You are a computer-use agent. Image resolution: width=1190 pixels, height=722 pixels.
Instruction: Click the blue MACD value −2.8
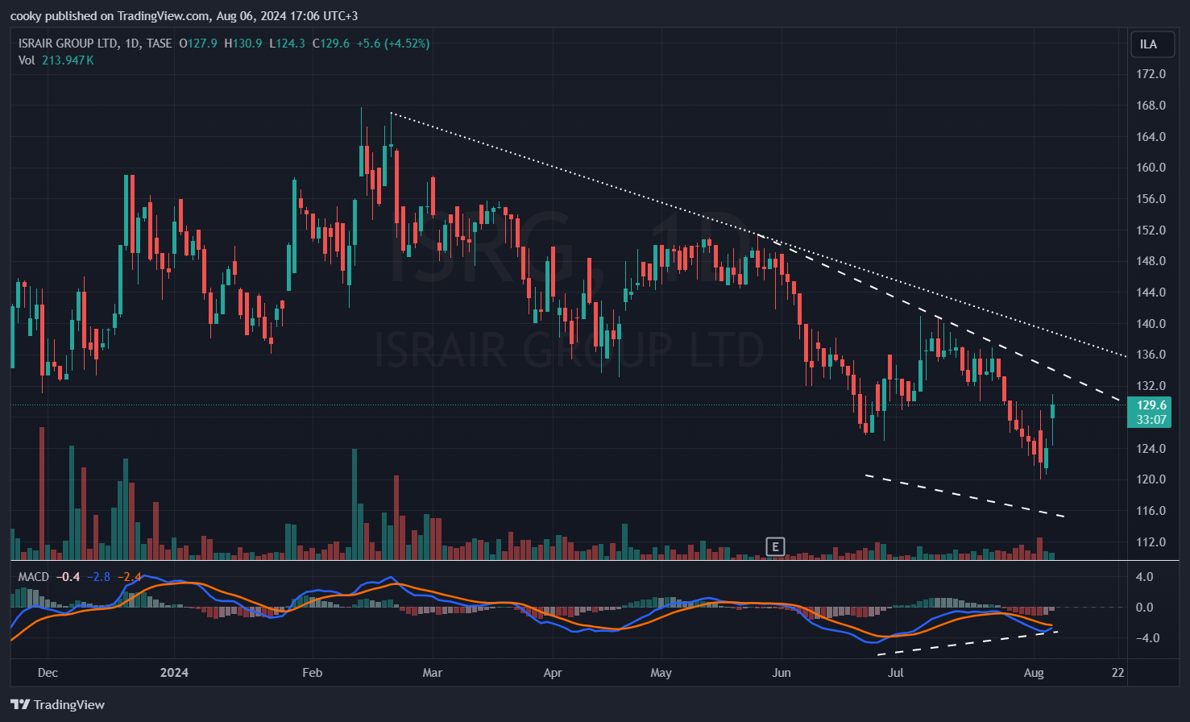(x=98, y=577)
